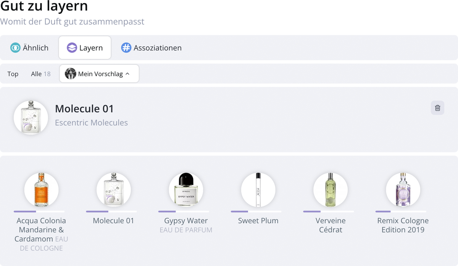Viewport: 458px width, 266px height.
Task: Show Alle 18 layering suggestions
Action: pyautogui.click(x=41, y=74)
